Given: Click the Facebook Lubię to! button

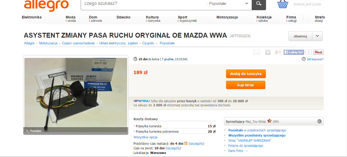Looking at the screenshot, I should (x=294, y=52).
